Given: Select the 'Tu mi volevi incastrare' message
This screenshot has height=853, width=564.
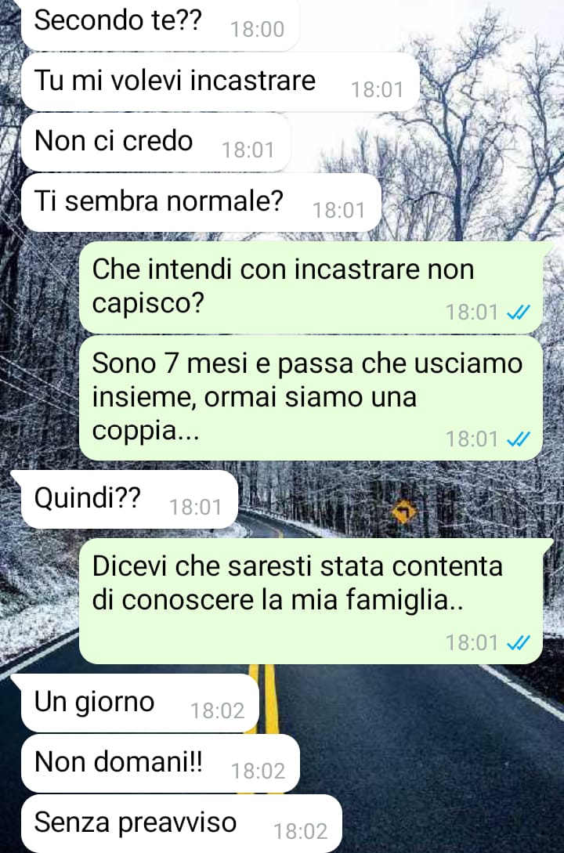Looking at the screenshot, I should click(220, 82).
